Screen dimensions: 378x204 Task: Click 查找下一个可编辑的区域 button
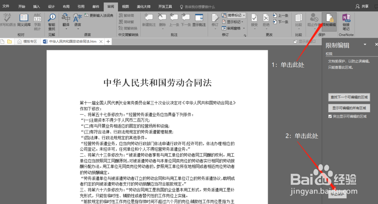[349, 97]
